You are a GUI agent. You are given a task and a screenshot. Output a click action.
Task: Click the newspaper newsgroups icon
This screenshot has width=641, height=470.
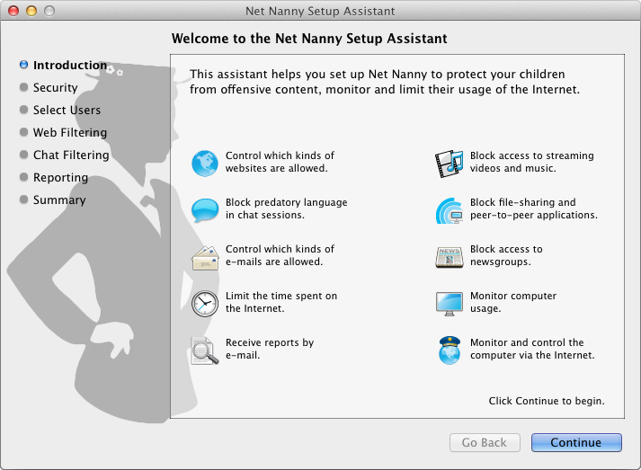pyautogui.click(x=450, y=257)
